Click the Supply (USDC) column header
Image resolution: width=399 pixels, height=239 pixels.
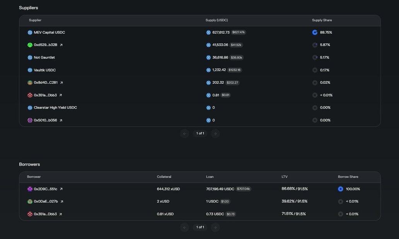217,20
